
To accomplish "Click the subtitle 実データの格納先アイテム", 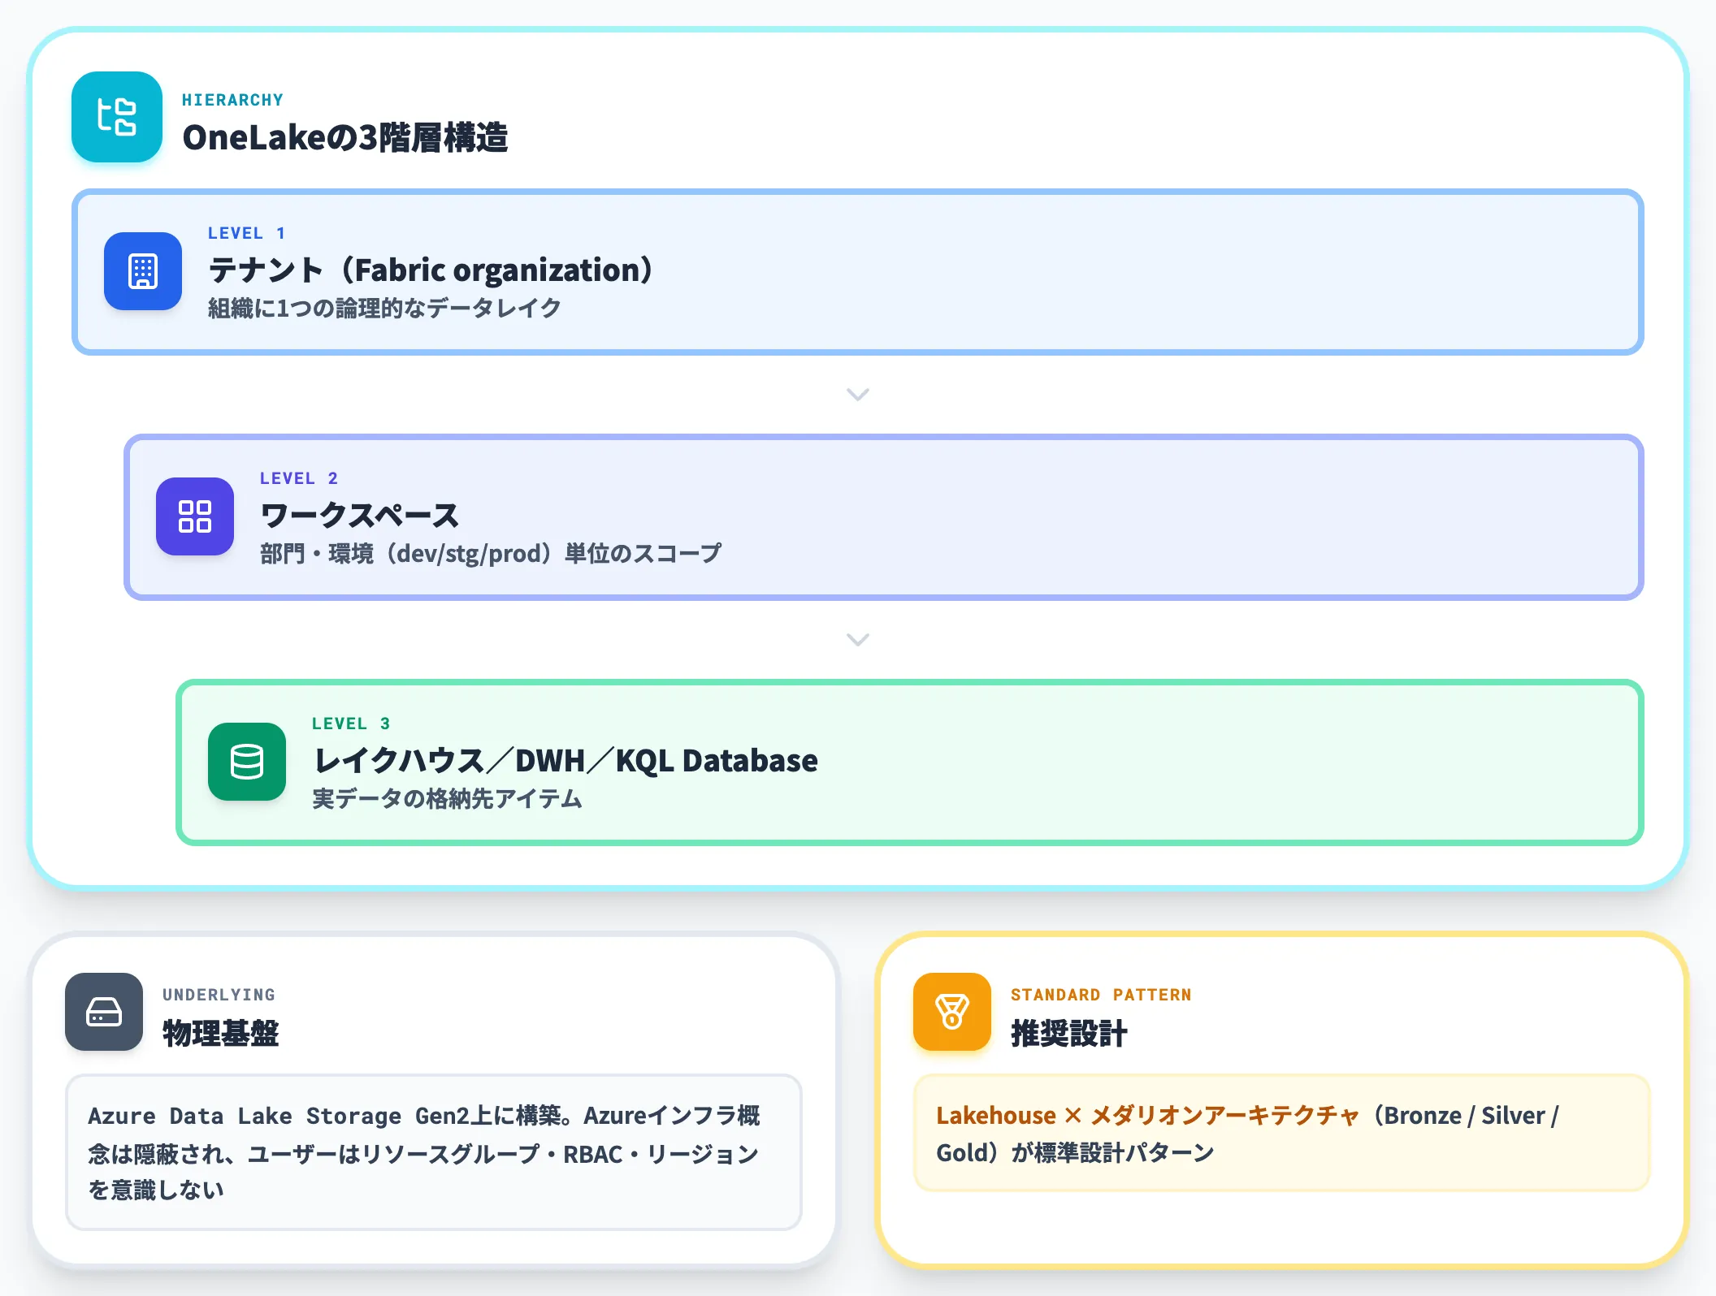I will (x=447, y=799).
